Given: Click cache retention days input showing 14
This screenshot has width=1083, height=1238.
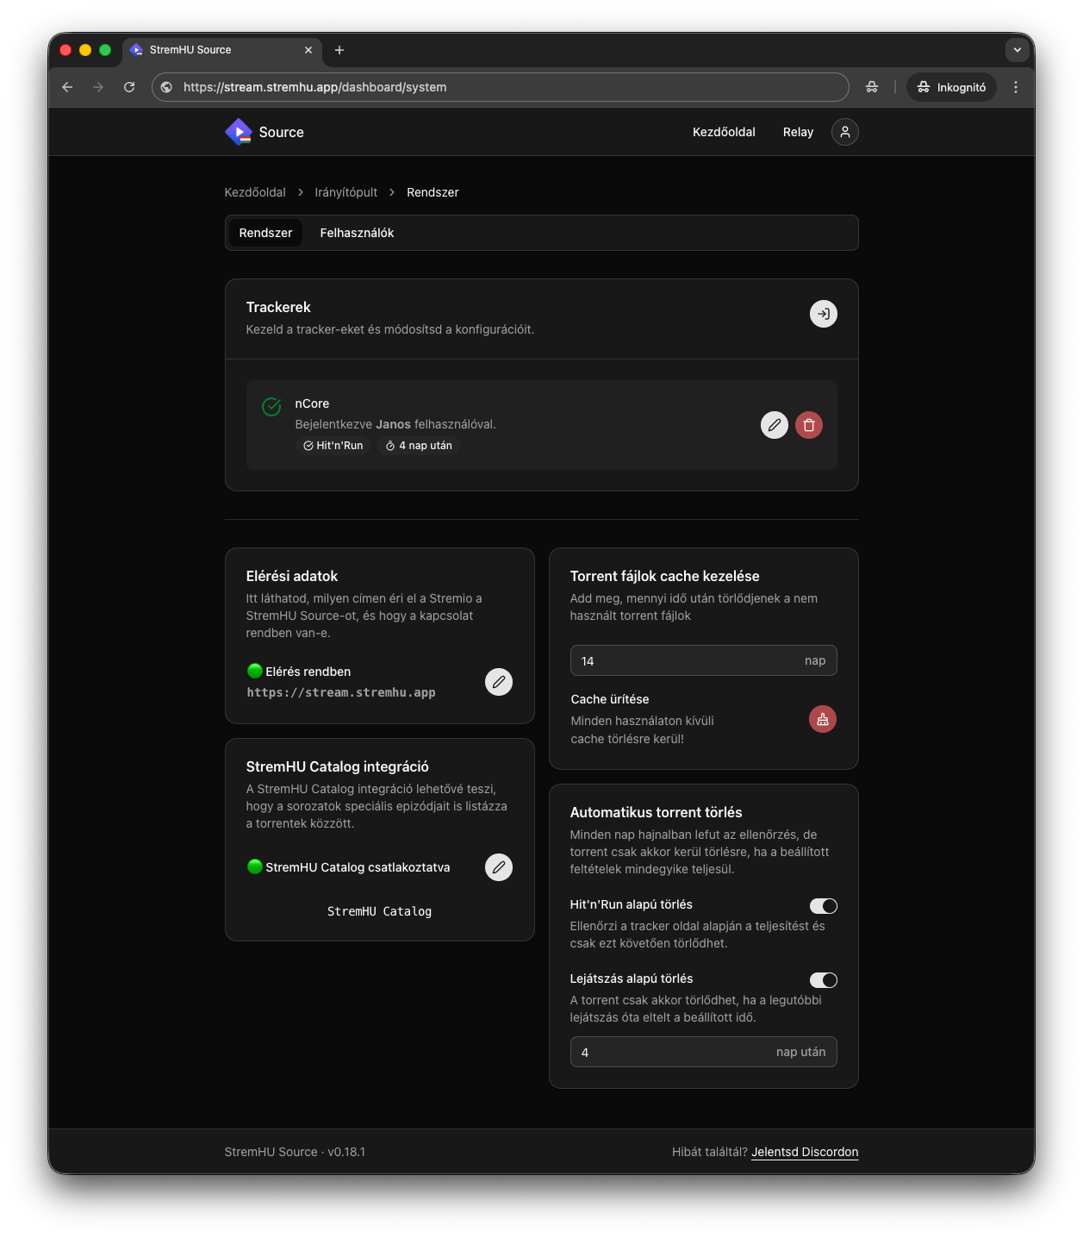Looking at the screenshot, I should click(703, 660).
